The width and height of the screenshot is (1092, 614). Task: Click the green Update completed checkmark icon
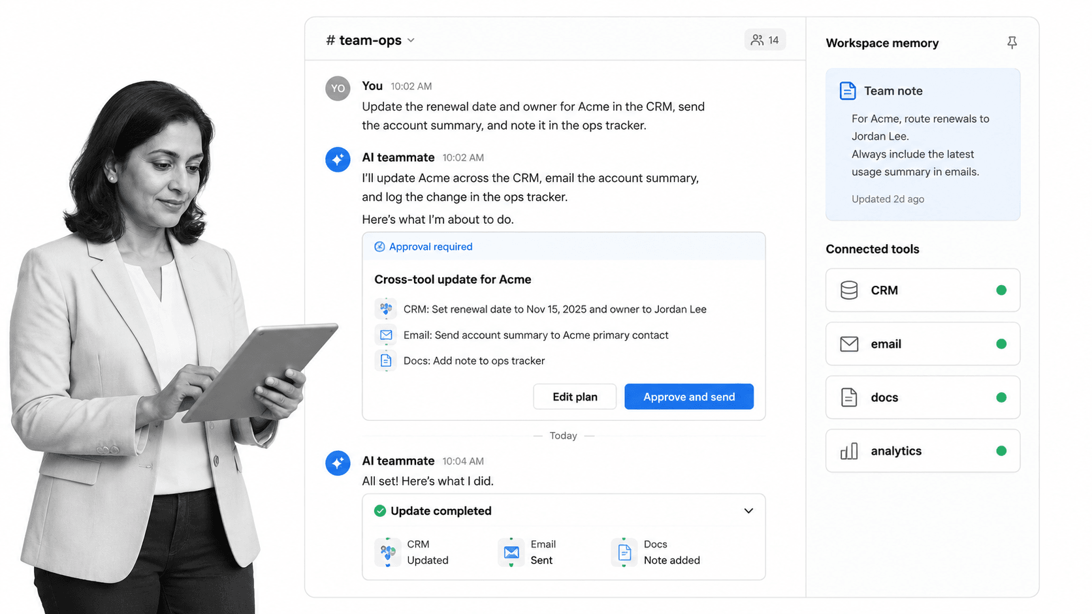pyautogui.click(x=380, y=511)
